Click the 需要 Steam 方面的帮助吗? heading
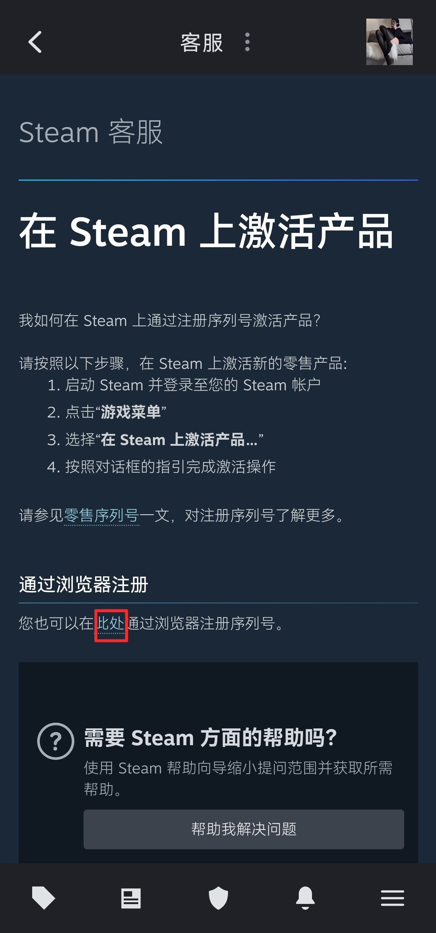 pos(210,738)
